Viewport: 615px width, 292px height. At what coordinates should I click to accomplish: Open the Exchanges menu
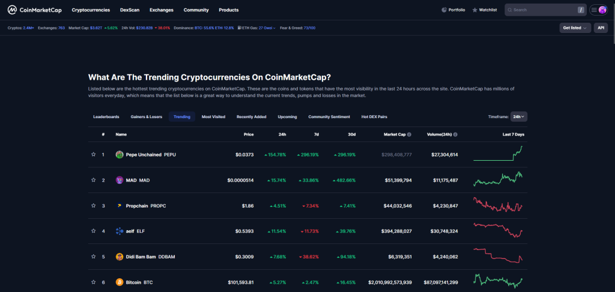(162, 10)
